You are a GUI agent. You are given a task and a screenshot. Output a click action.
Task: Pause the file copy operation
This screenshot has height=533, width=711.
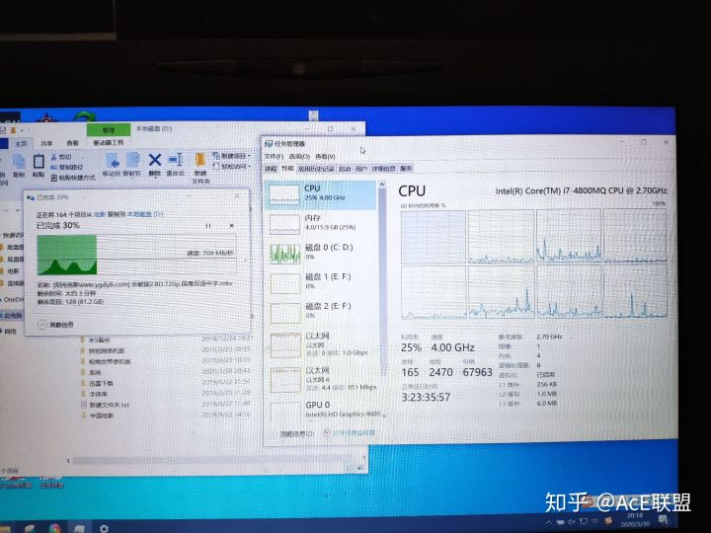point(208,225)
